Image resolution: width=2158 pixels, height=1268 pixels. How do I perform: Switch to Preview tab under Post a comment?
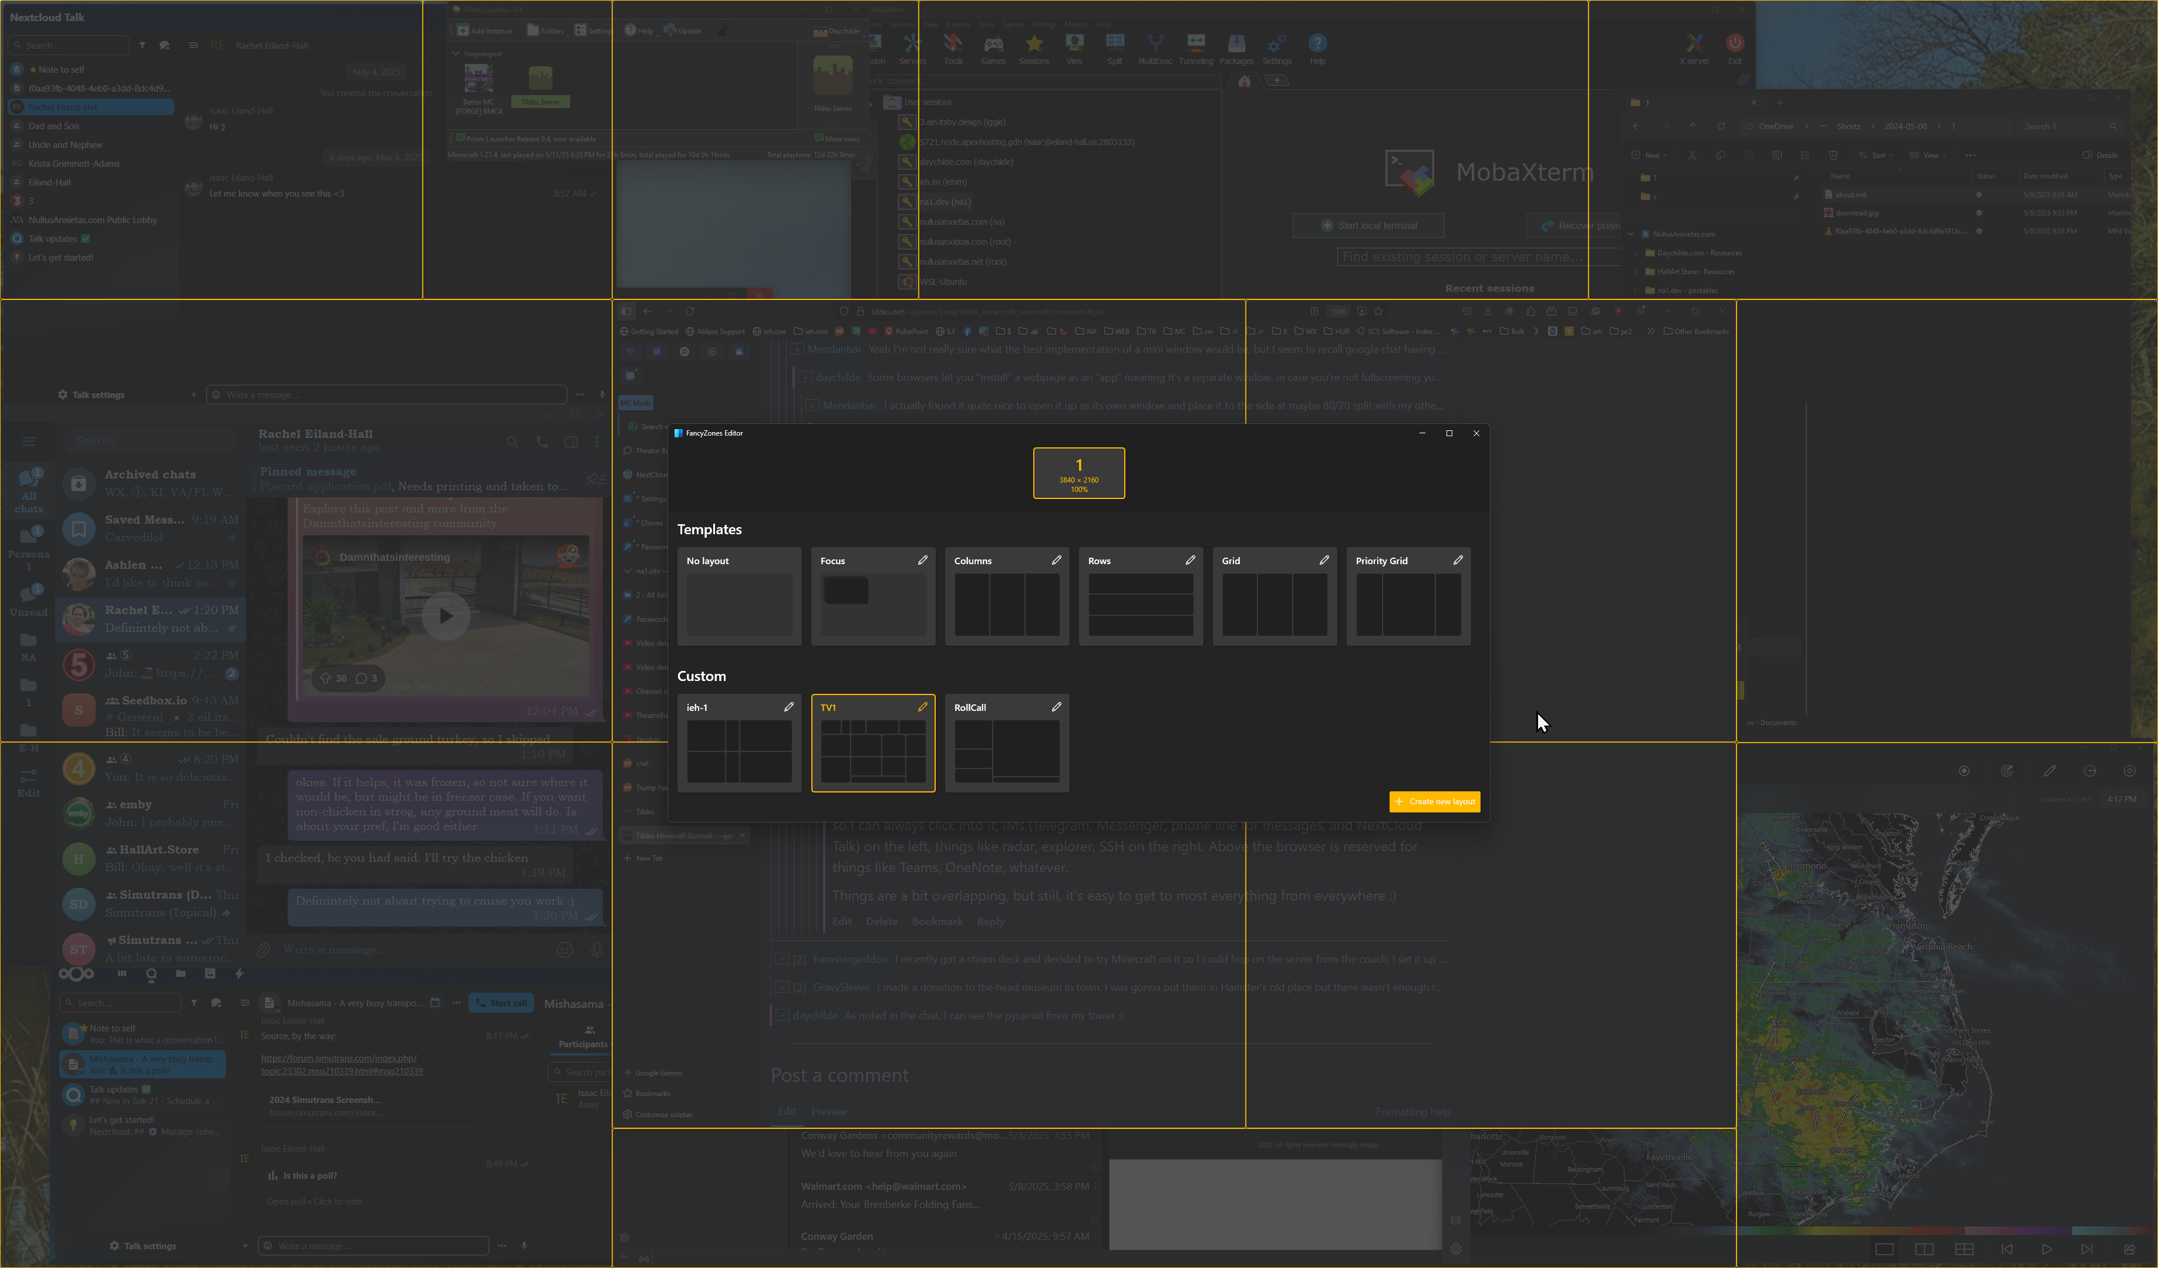point(829,1111)
